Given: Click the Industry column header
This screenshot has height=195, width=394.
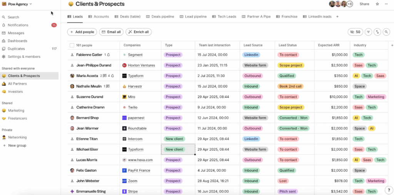Looking at the screenshot, I should (360, 45).
